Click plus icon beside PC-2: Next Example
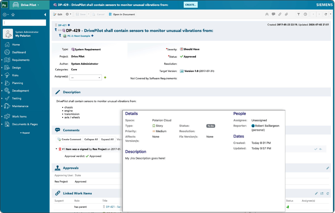The width and height of the screenshot is (335, 213). coord(92,36)
